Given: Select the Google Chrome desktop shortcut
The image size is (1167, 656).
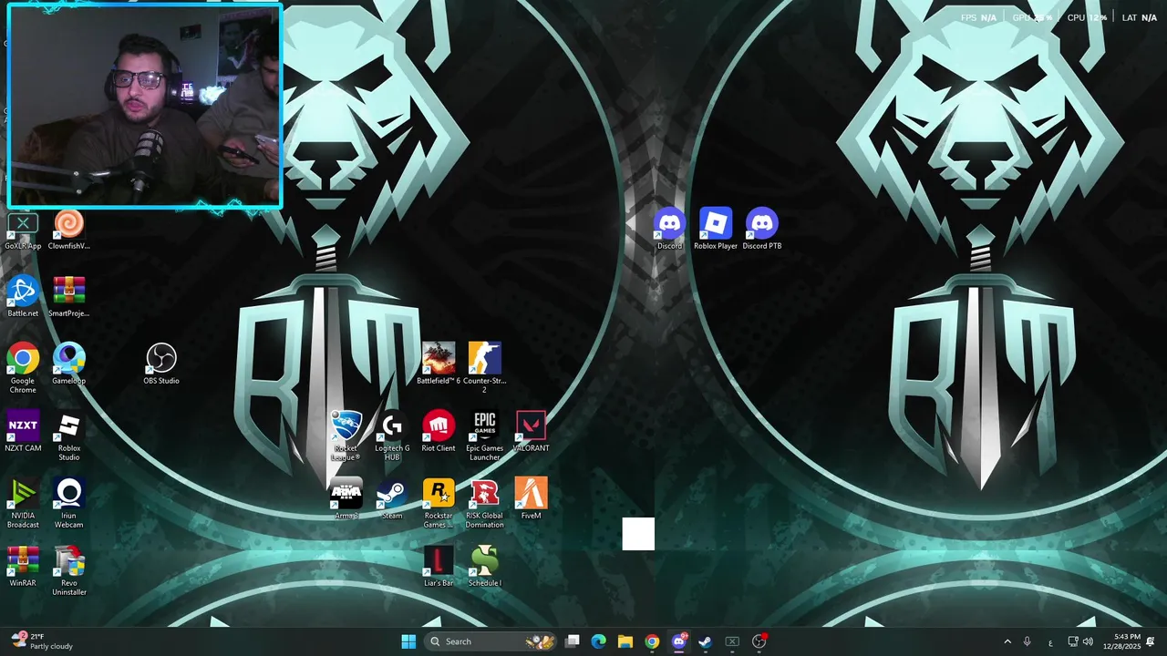Looking at the screenshot, I should (x=23, y=368).
